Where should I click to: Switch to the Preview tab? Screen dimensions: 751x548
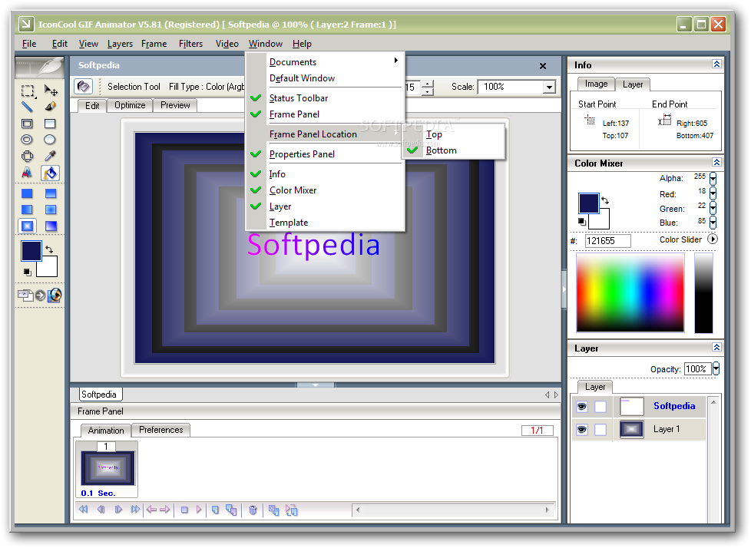pos(175,105)
